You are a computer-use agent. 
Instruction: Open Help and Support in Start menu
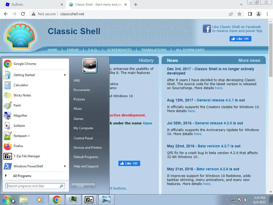[x=86, y=166]
